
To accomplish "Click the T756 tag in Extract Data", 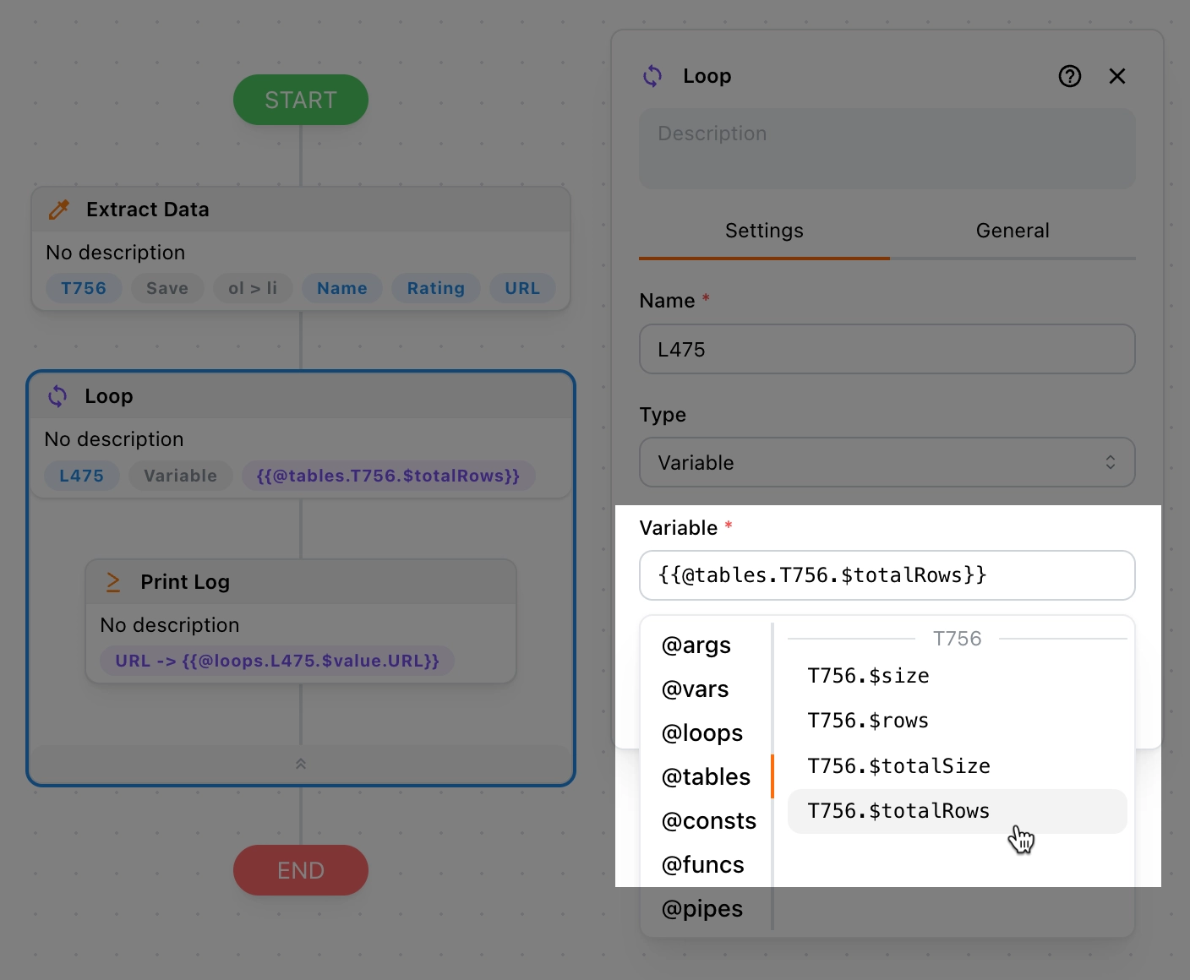I will click(x=84, y=288).
